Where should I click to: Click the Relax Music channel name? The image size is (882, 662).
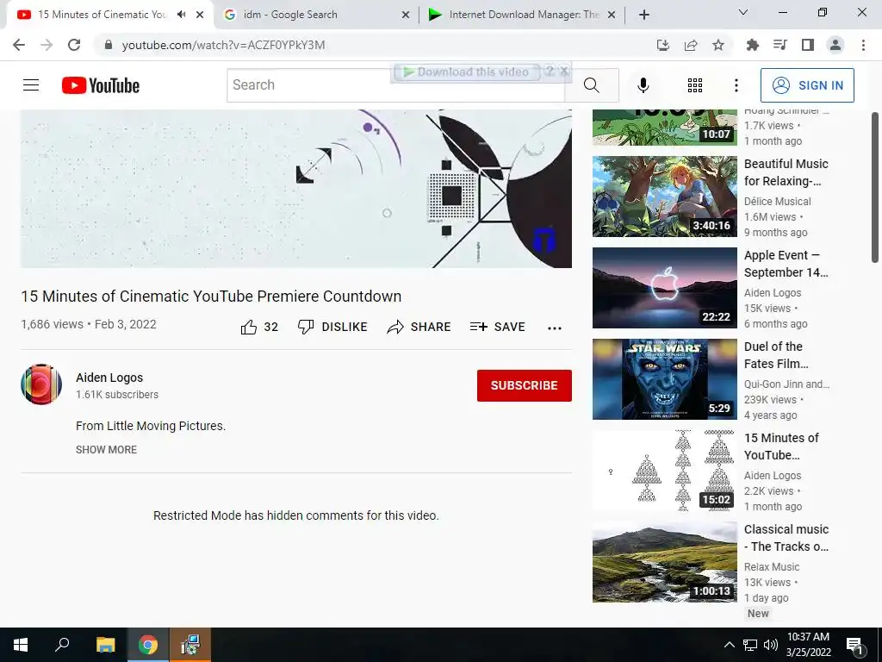[772, 567]
